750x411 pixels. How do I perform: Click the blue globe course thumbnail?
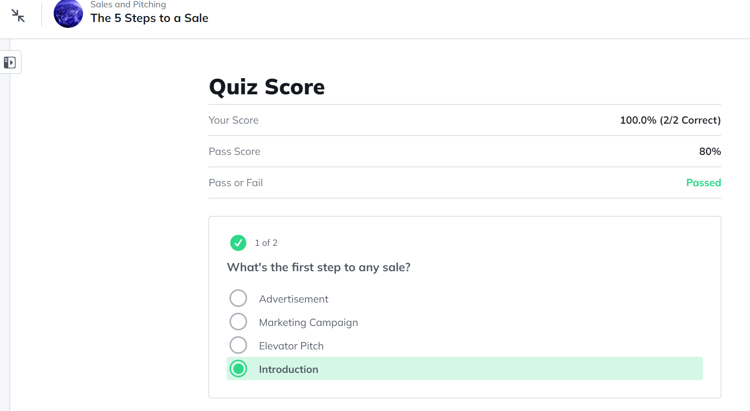pyautogui.click(x=68, y=14)
